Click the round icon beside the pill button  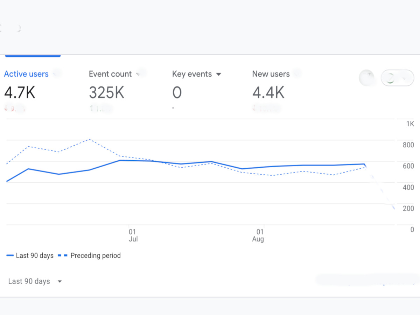pos(366,78)
